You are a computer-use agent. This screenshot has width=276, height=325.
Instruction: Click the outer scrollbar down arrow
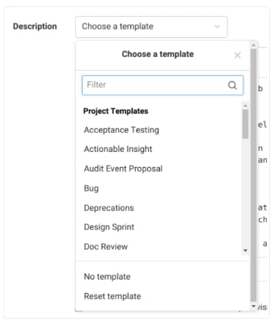tap(253, 306)
